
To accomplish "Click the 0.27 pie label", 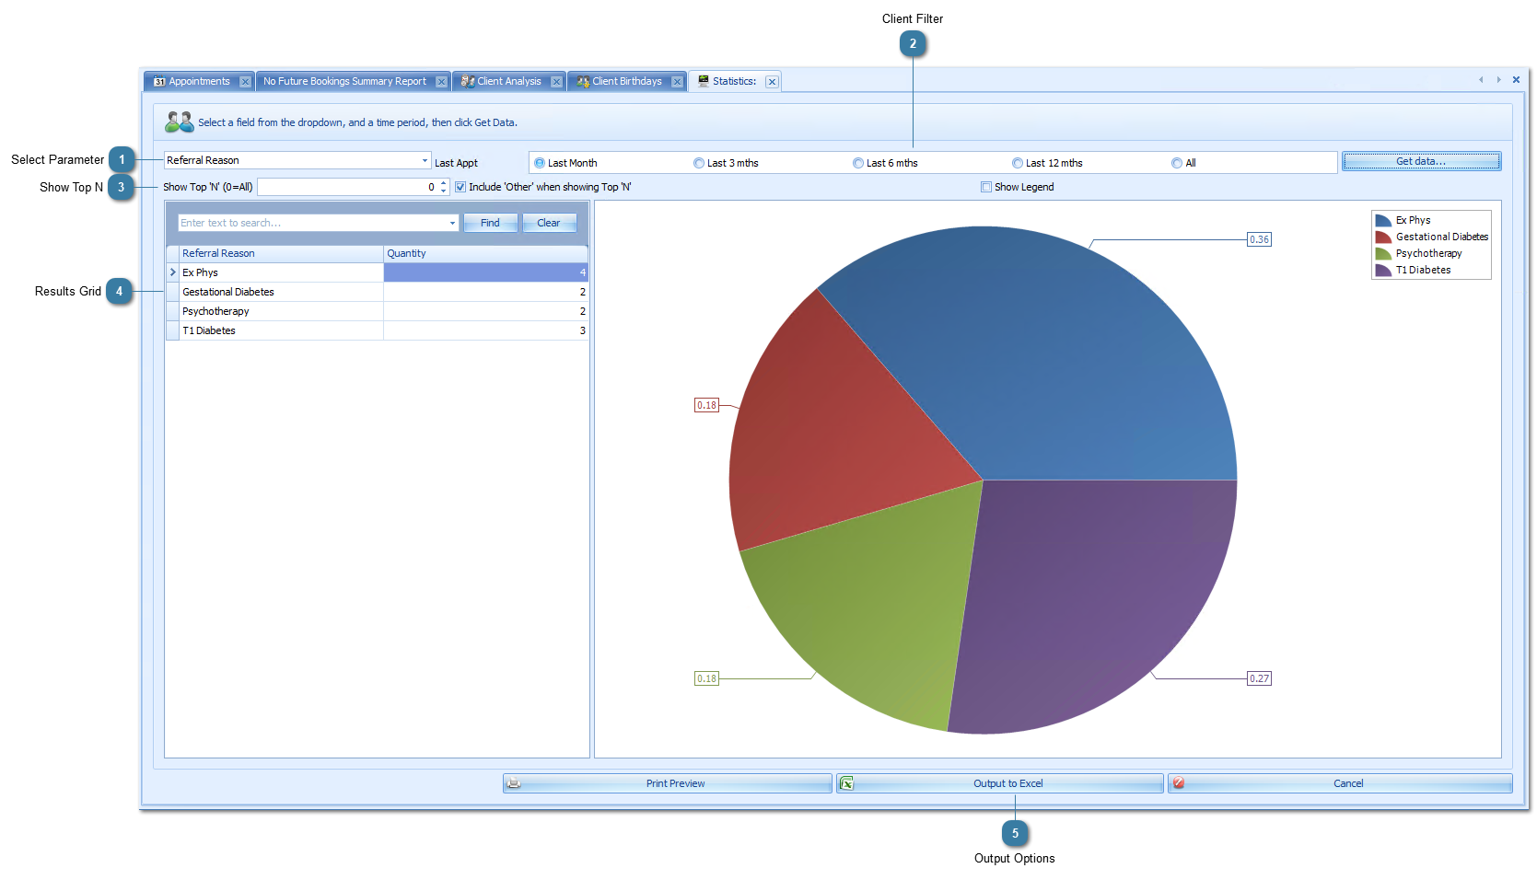I will [x=1259, y=678].
